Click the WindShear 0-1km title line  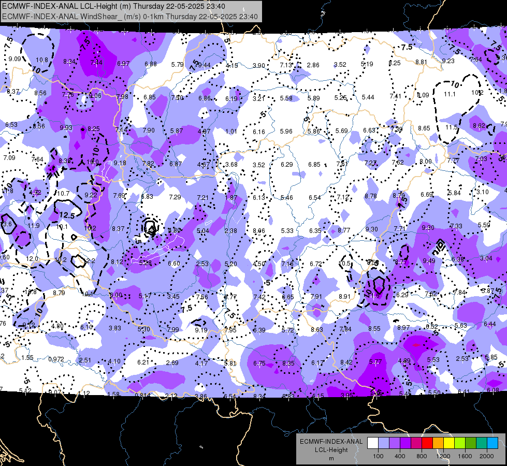tap(130, 17)
